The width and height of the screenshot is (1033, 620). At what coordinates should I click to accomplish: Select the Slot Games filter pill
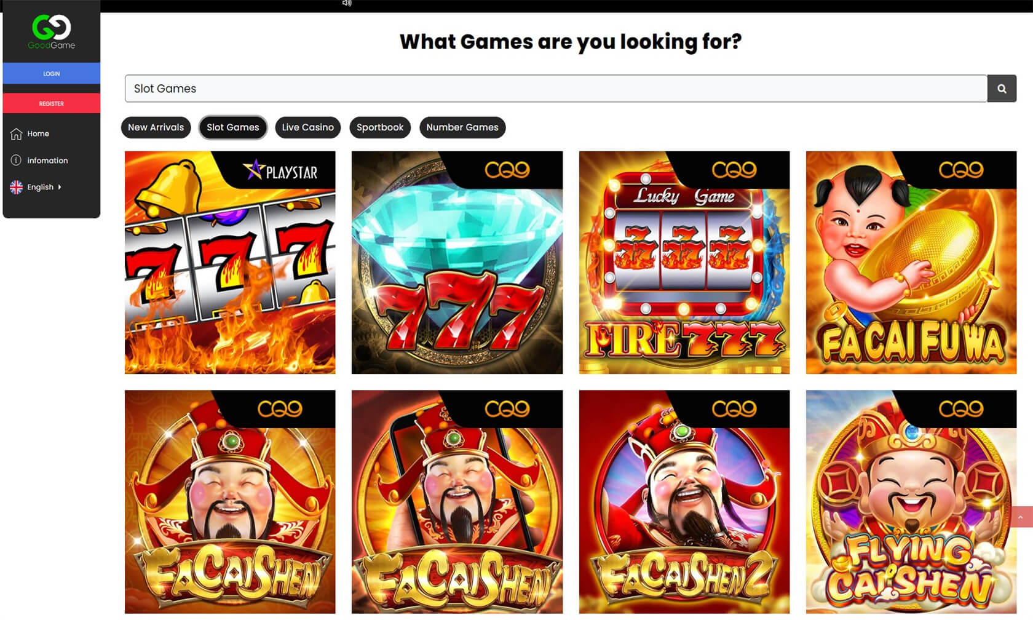click(233, 127)
